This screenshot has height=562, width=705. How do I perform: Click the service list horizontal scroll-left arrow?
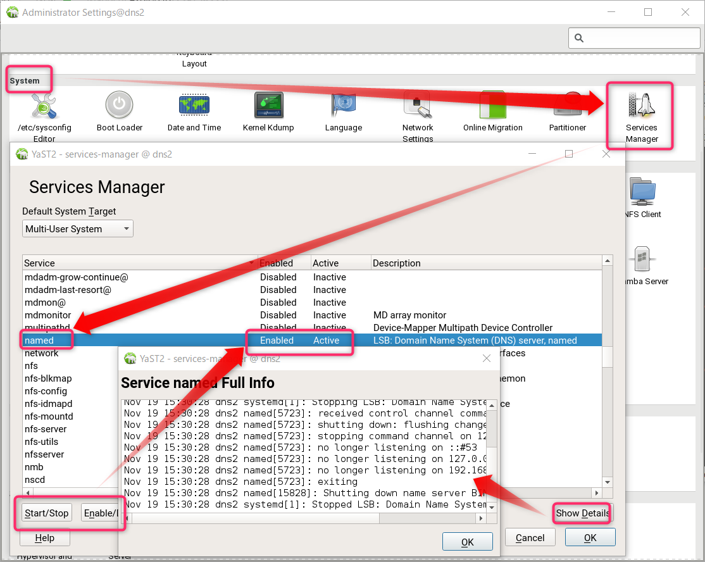click(x=28, y=493)
